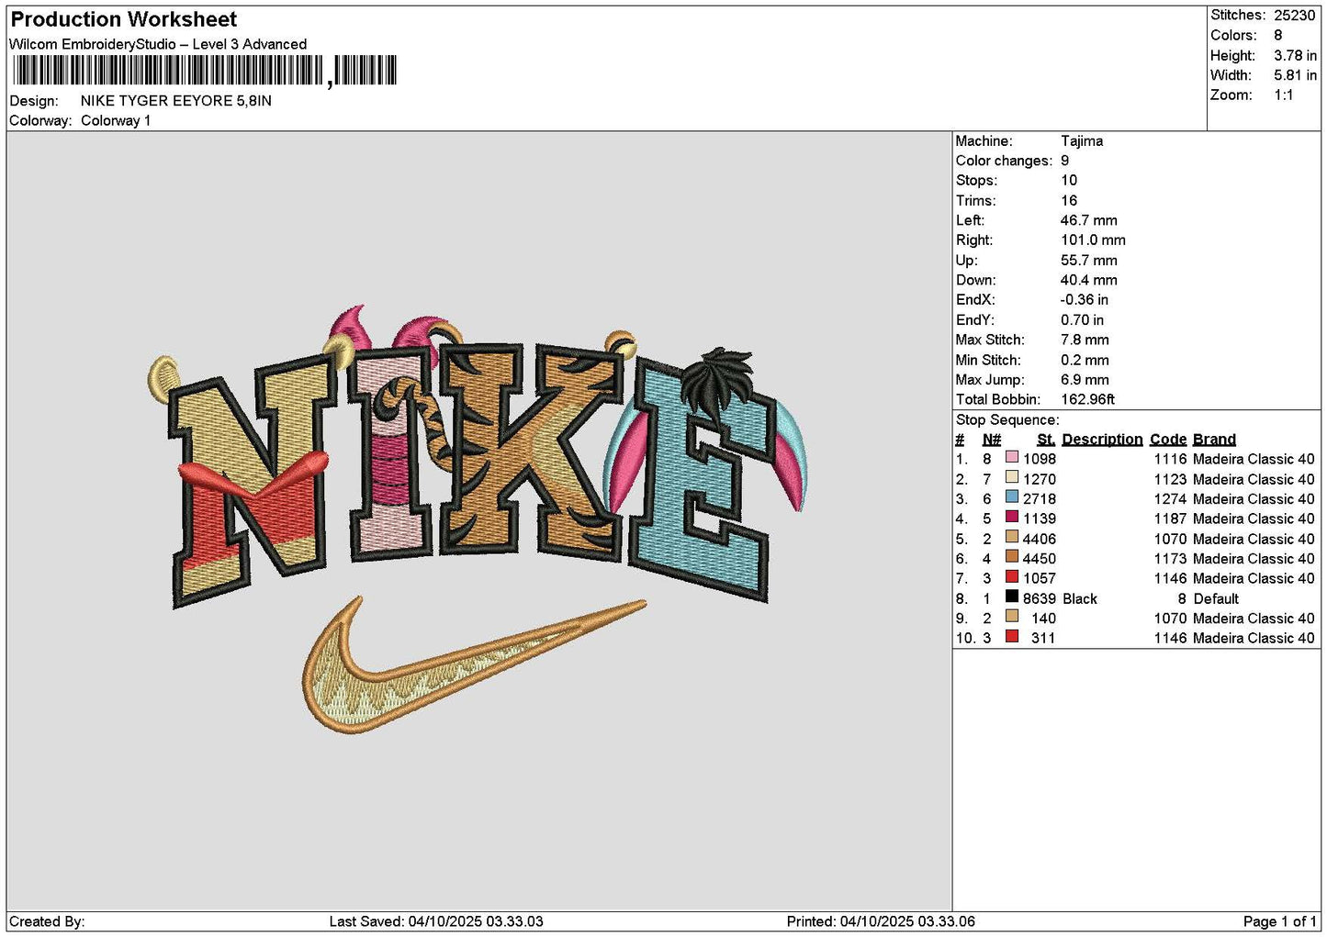
Task: Click the Height value 3.78 in
Action: (1295, 56)
